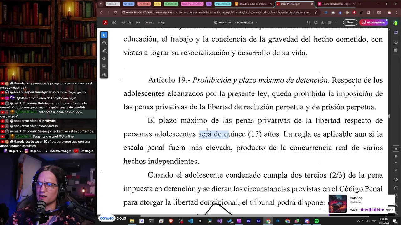This screenshot has height=225, width=401.
Task: Open the Chrome extensions puzzle icon
Action: point(368,12)
